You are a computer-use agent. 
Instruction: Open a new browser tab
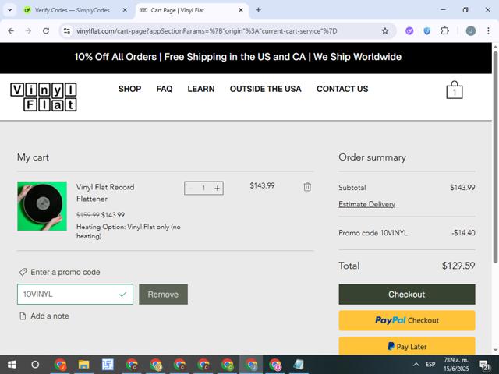[258, 10]
